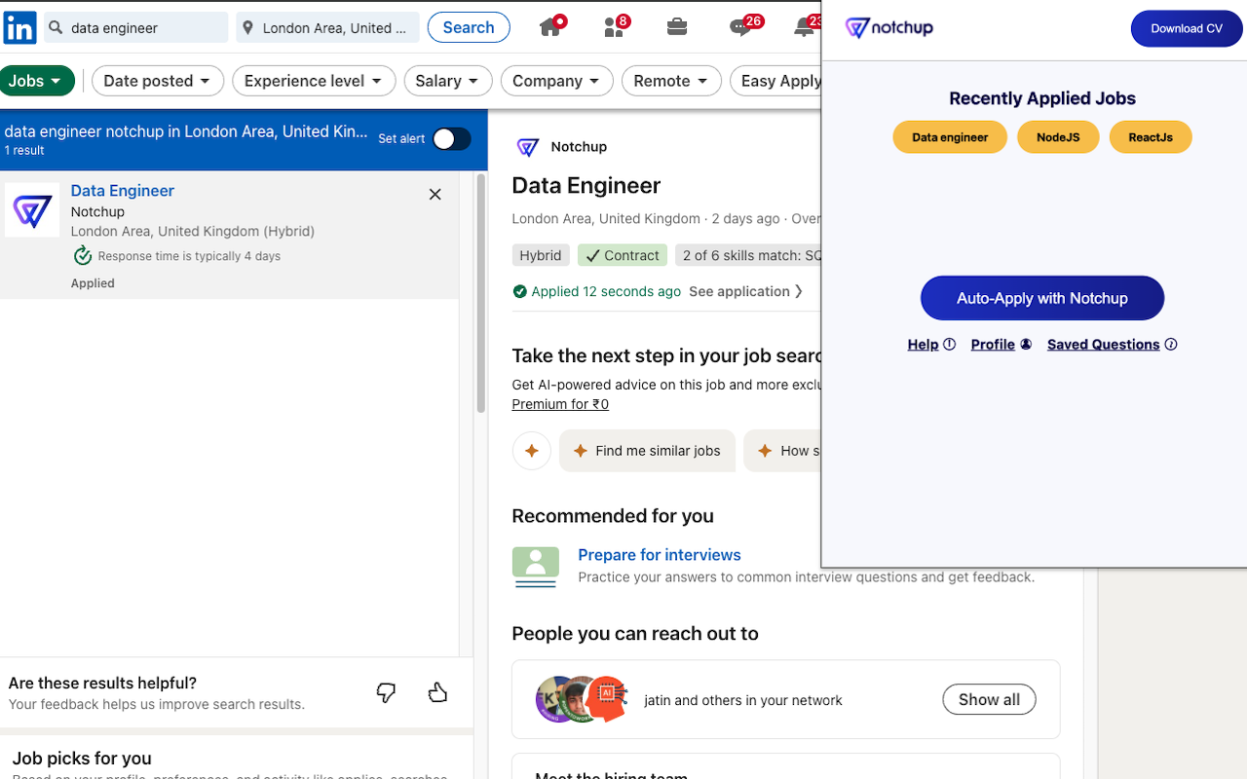The width and height of the screenshot is (1247, 779).
Task: Open the Jobs filter dropdown
Action: pyautogui.click(x=37, y=81)
